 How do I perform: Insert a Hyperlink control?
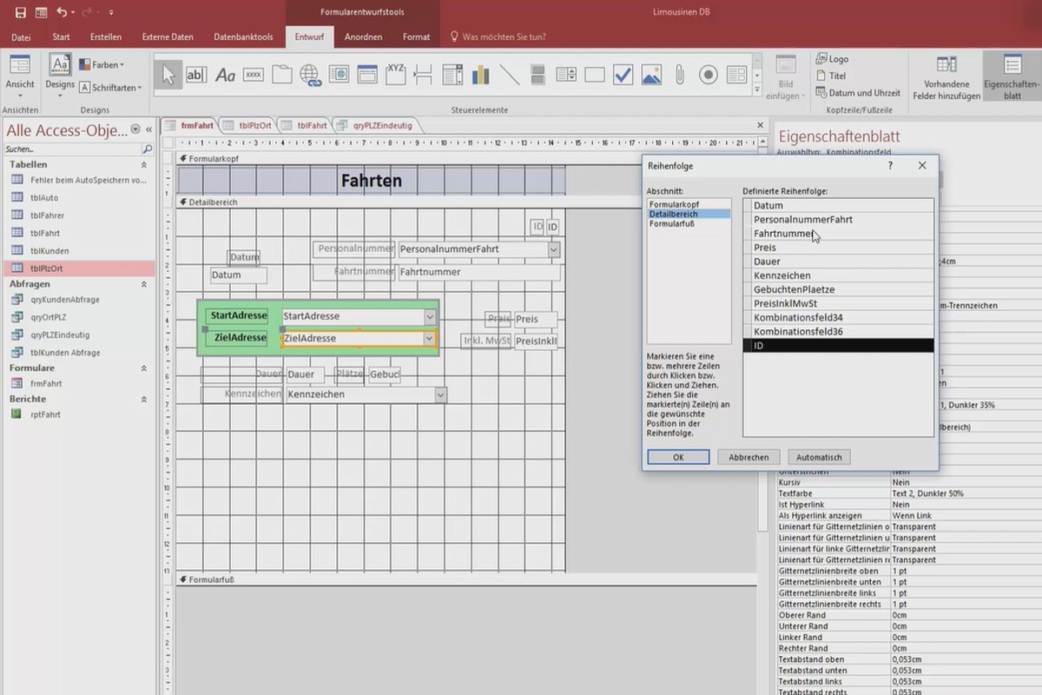click(x=310, y=76)
